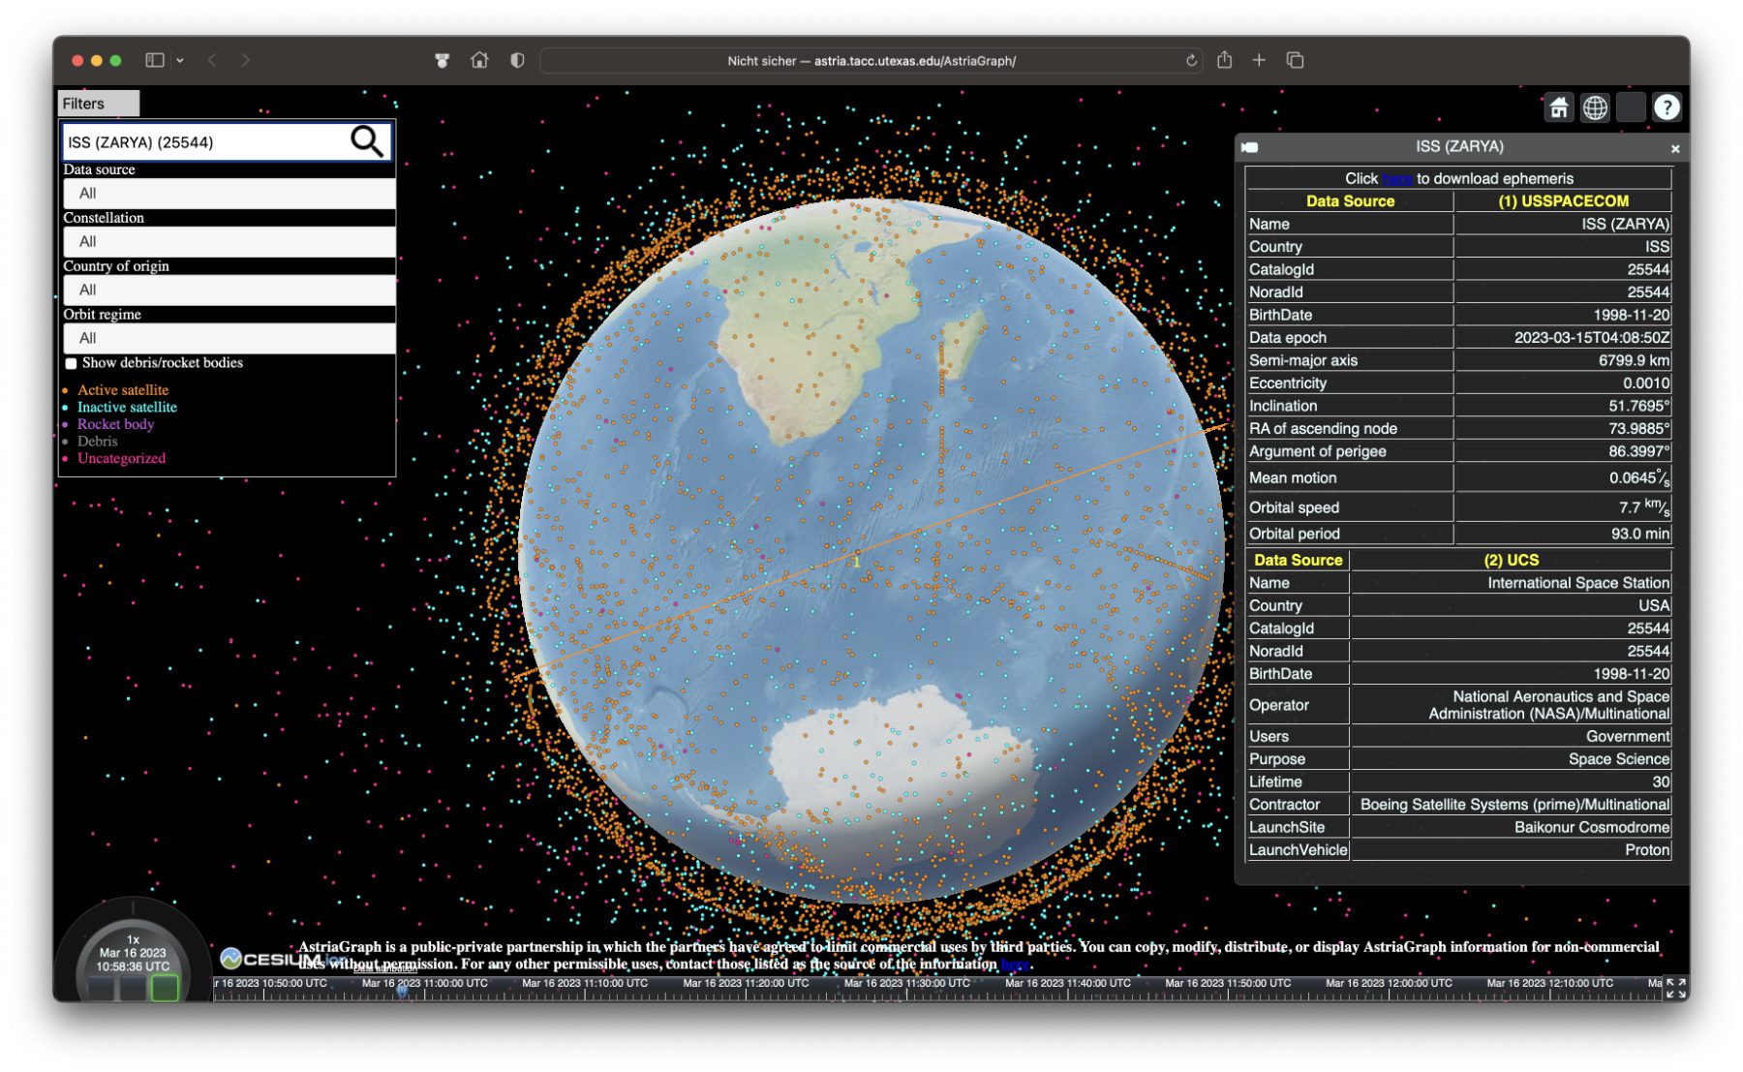
Task: Reload the page with refresh icon
Action: [x=1191, y=60]
